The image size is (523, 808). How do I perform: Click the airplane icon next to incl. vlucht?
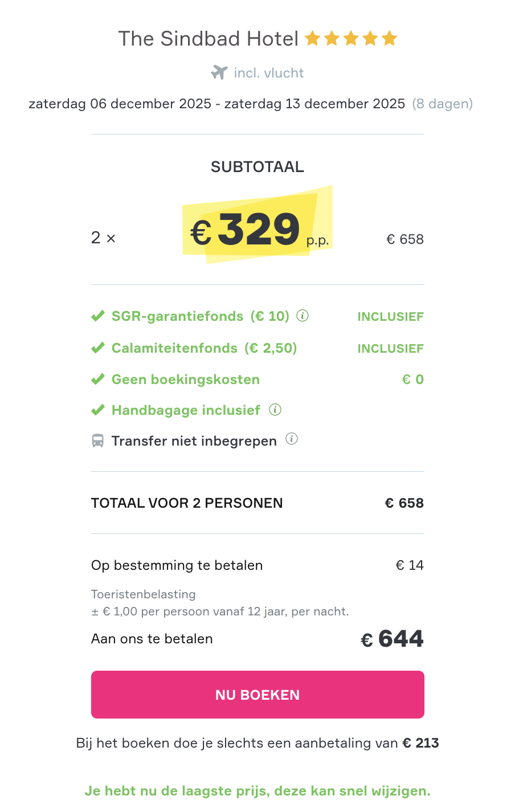219,72
